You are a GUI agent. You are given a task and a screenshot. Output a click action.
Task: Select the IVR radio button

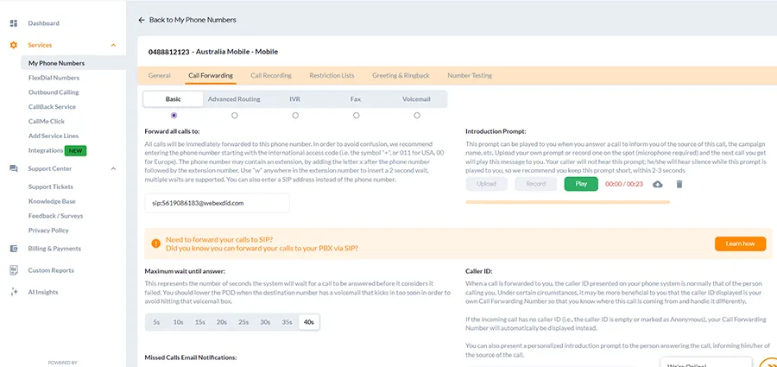click(x=295, y=115)
